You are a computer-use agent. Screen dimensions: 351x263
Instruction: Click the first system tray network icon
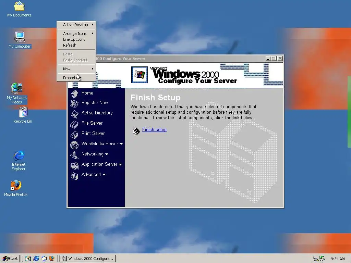pyautogui.click(x=316, y=259)
